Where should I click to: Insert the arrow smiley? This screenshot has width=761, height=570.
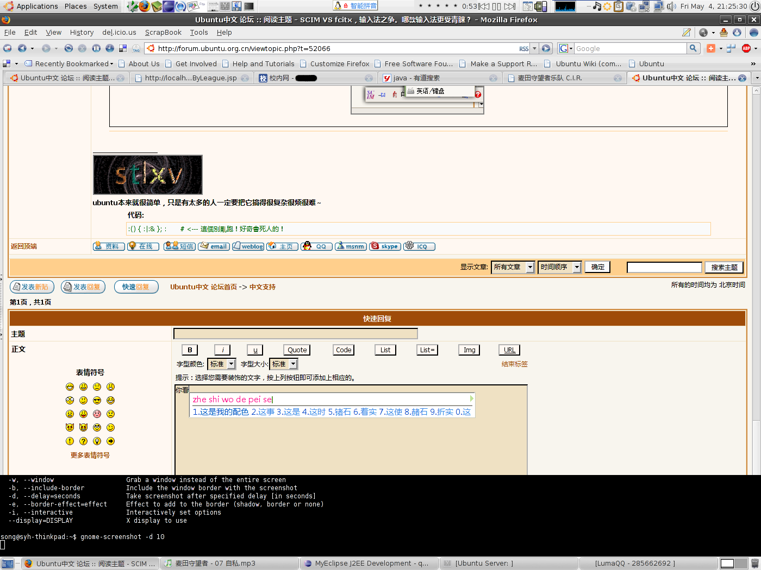pyautogui.click(x=110, y=441)
